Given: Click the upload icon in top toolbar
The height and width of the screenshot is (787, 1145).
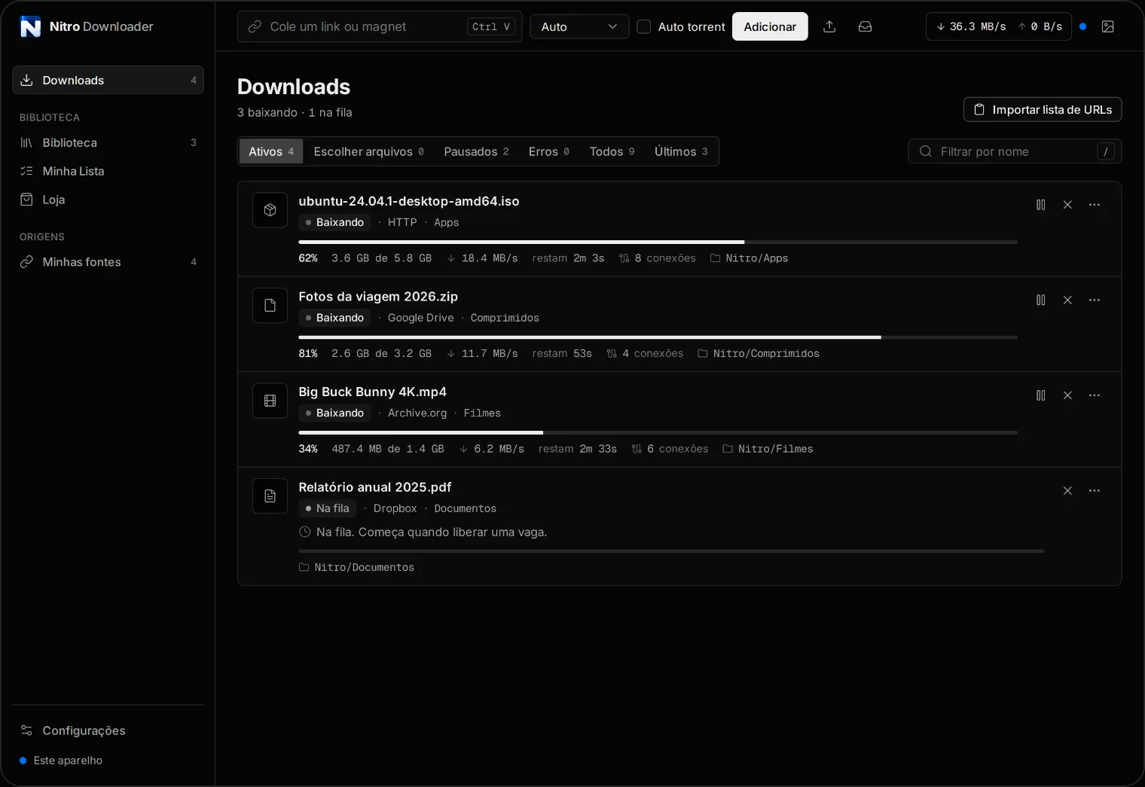Looking at the screenshot, I should (829, 26).
